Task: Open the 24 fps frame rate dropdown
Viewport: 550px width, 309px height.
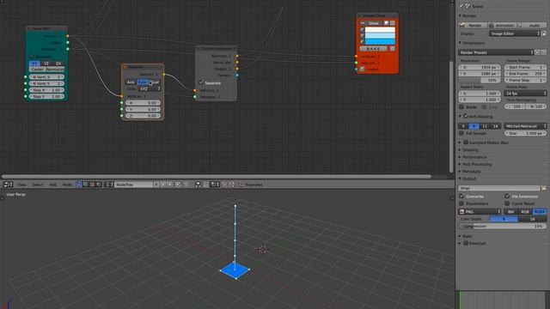Action: click(525, 94)
